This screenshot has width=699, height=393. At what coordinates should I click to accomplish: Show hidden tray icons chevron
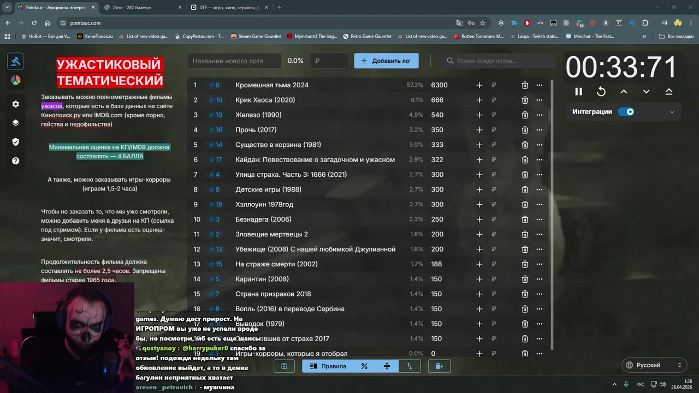(x=614, y=384)
